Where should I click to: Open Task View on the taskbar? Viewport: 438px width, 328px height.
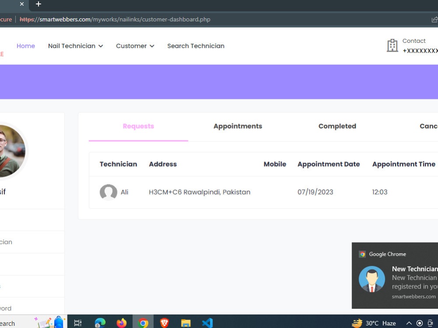[x=78, y=323]
